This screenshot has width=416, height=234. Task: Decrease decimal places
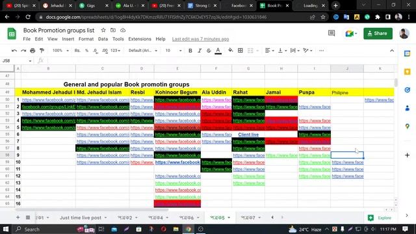point(96,51)
